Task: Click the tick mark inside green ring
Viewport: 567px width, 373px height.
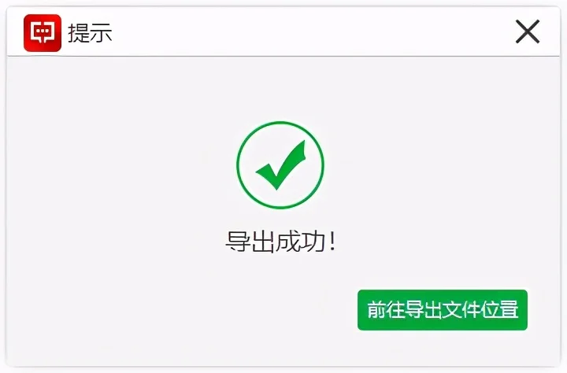Action: click(x=280, y=164)
